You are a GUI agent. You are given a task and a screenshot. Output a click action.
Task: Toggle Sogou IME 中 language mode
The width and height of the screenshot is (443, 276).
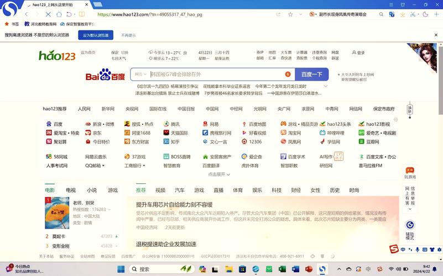click(x=403, y=250)
